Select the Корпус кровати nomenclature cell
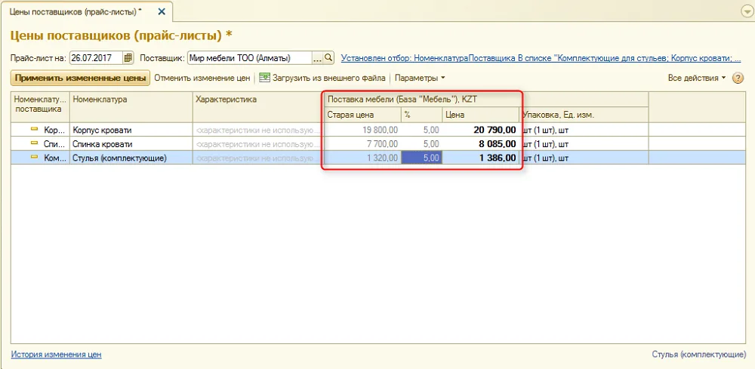 pos(131,130)
